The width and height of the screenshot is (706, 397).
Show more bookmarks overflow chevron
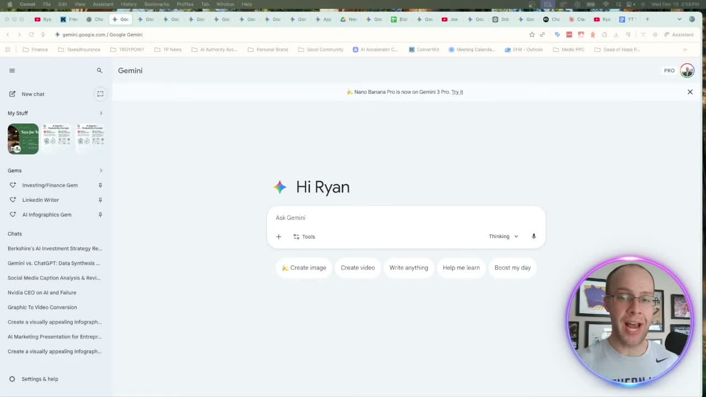(684, 50)
